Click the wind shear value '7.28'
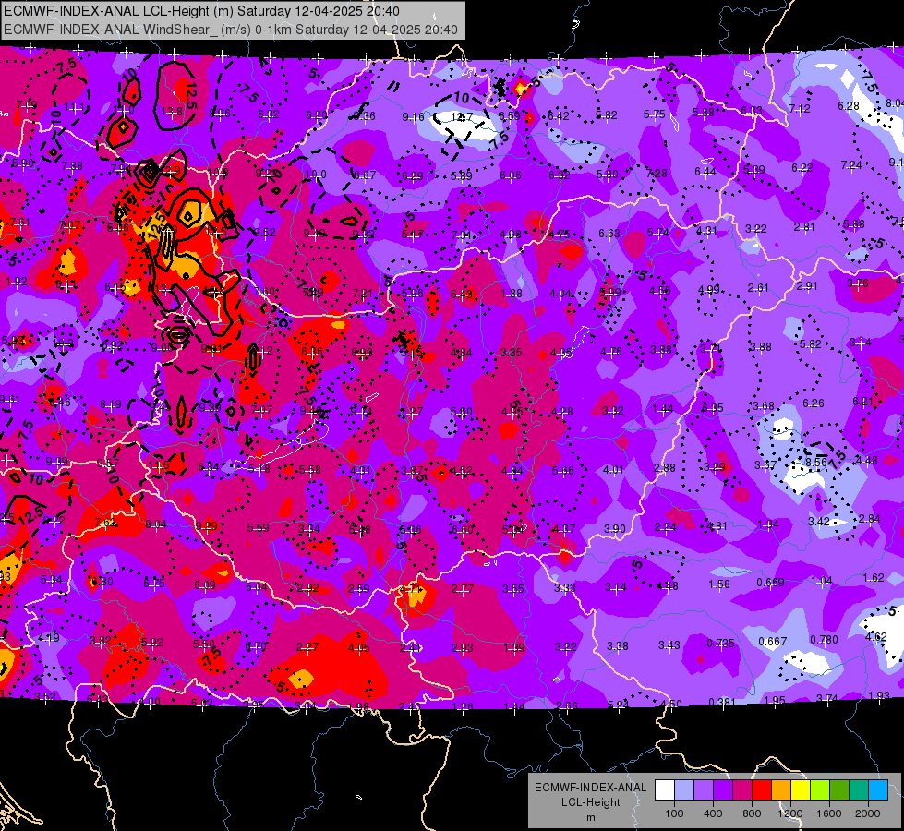904x831 pixels. (657, 174)
